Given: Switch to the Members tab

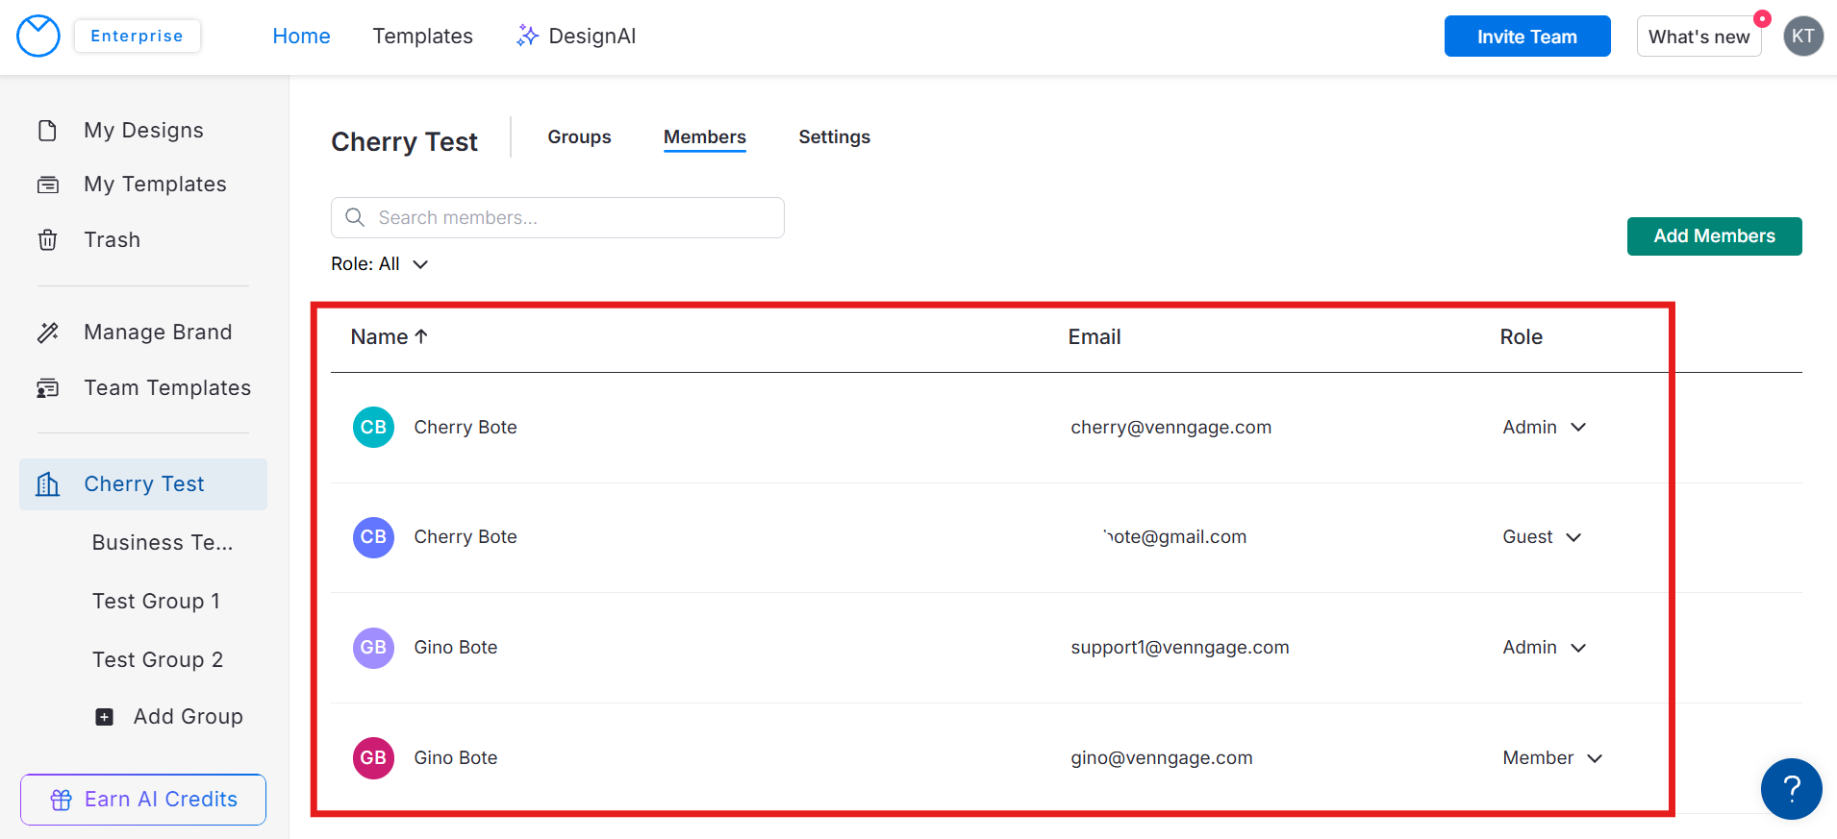Looking at the screenshot, I should pyautogui.click(x=704, y=136).
